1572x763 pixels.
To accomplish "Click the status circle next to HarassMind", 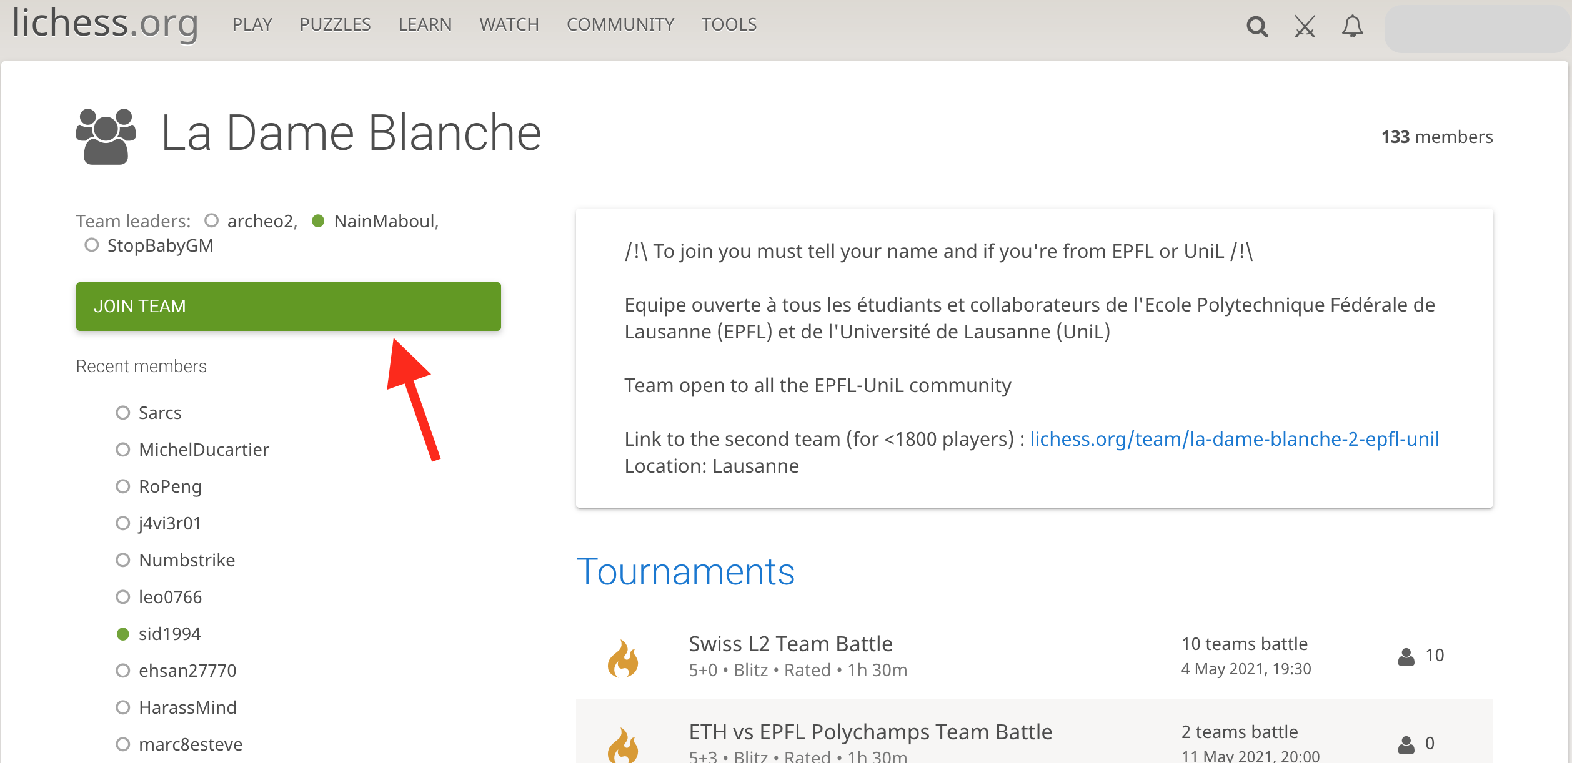I will coord(123,707).
